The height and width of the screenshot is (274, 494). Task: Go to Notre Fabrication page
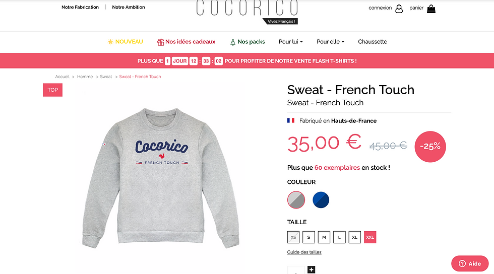[x=80, y=7]
